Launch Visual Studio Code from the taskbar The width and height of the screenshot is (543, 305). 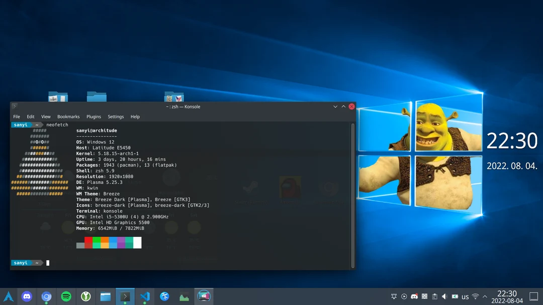click(145, 296)
